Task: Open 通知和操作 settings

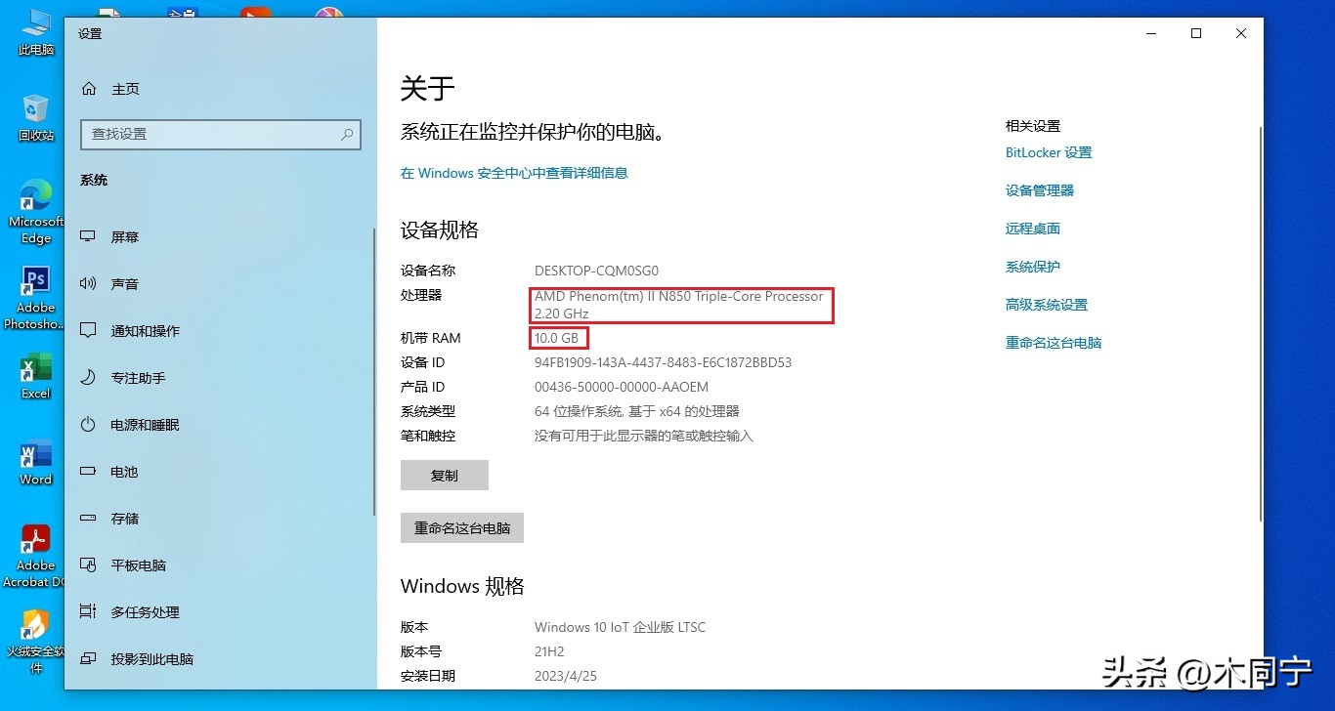Action: click(147, 330)
